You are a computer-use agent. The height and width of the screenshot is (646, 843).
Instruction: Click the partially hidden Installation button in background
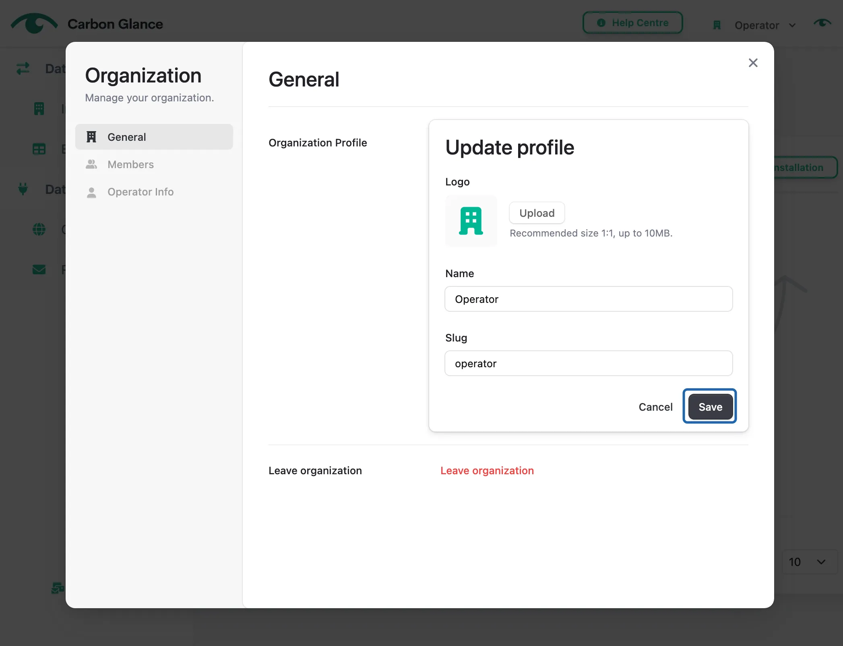pos(805,167)
